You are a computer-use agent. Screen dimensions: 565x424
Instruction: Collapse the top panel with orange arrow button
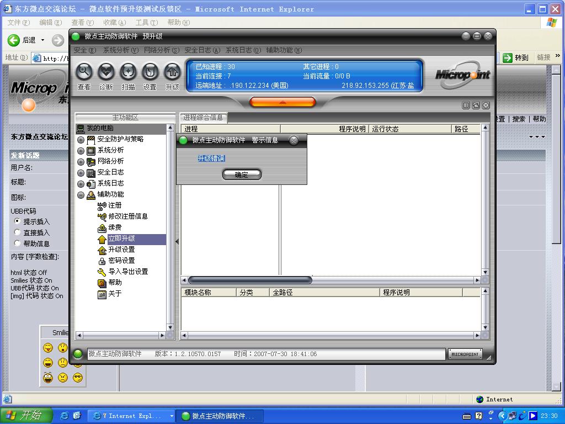pyautogui.click(x=282, y=102)
